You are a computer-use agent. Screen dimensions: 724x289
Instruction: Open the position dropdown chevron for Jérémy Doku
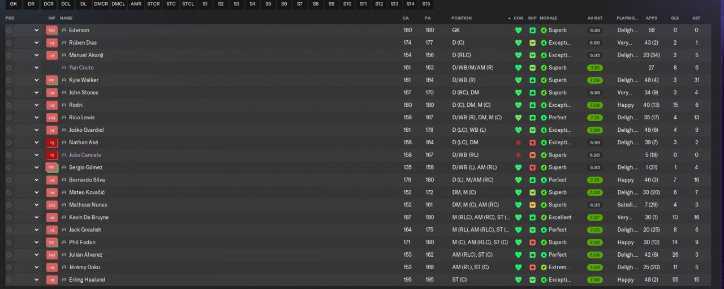tap(37, 267)
